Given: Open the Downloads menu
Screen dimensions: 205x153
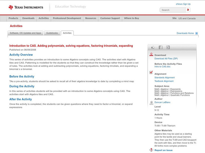Looking at the screenshot, I should [x=28, y=18].
